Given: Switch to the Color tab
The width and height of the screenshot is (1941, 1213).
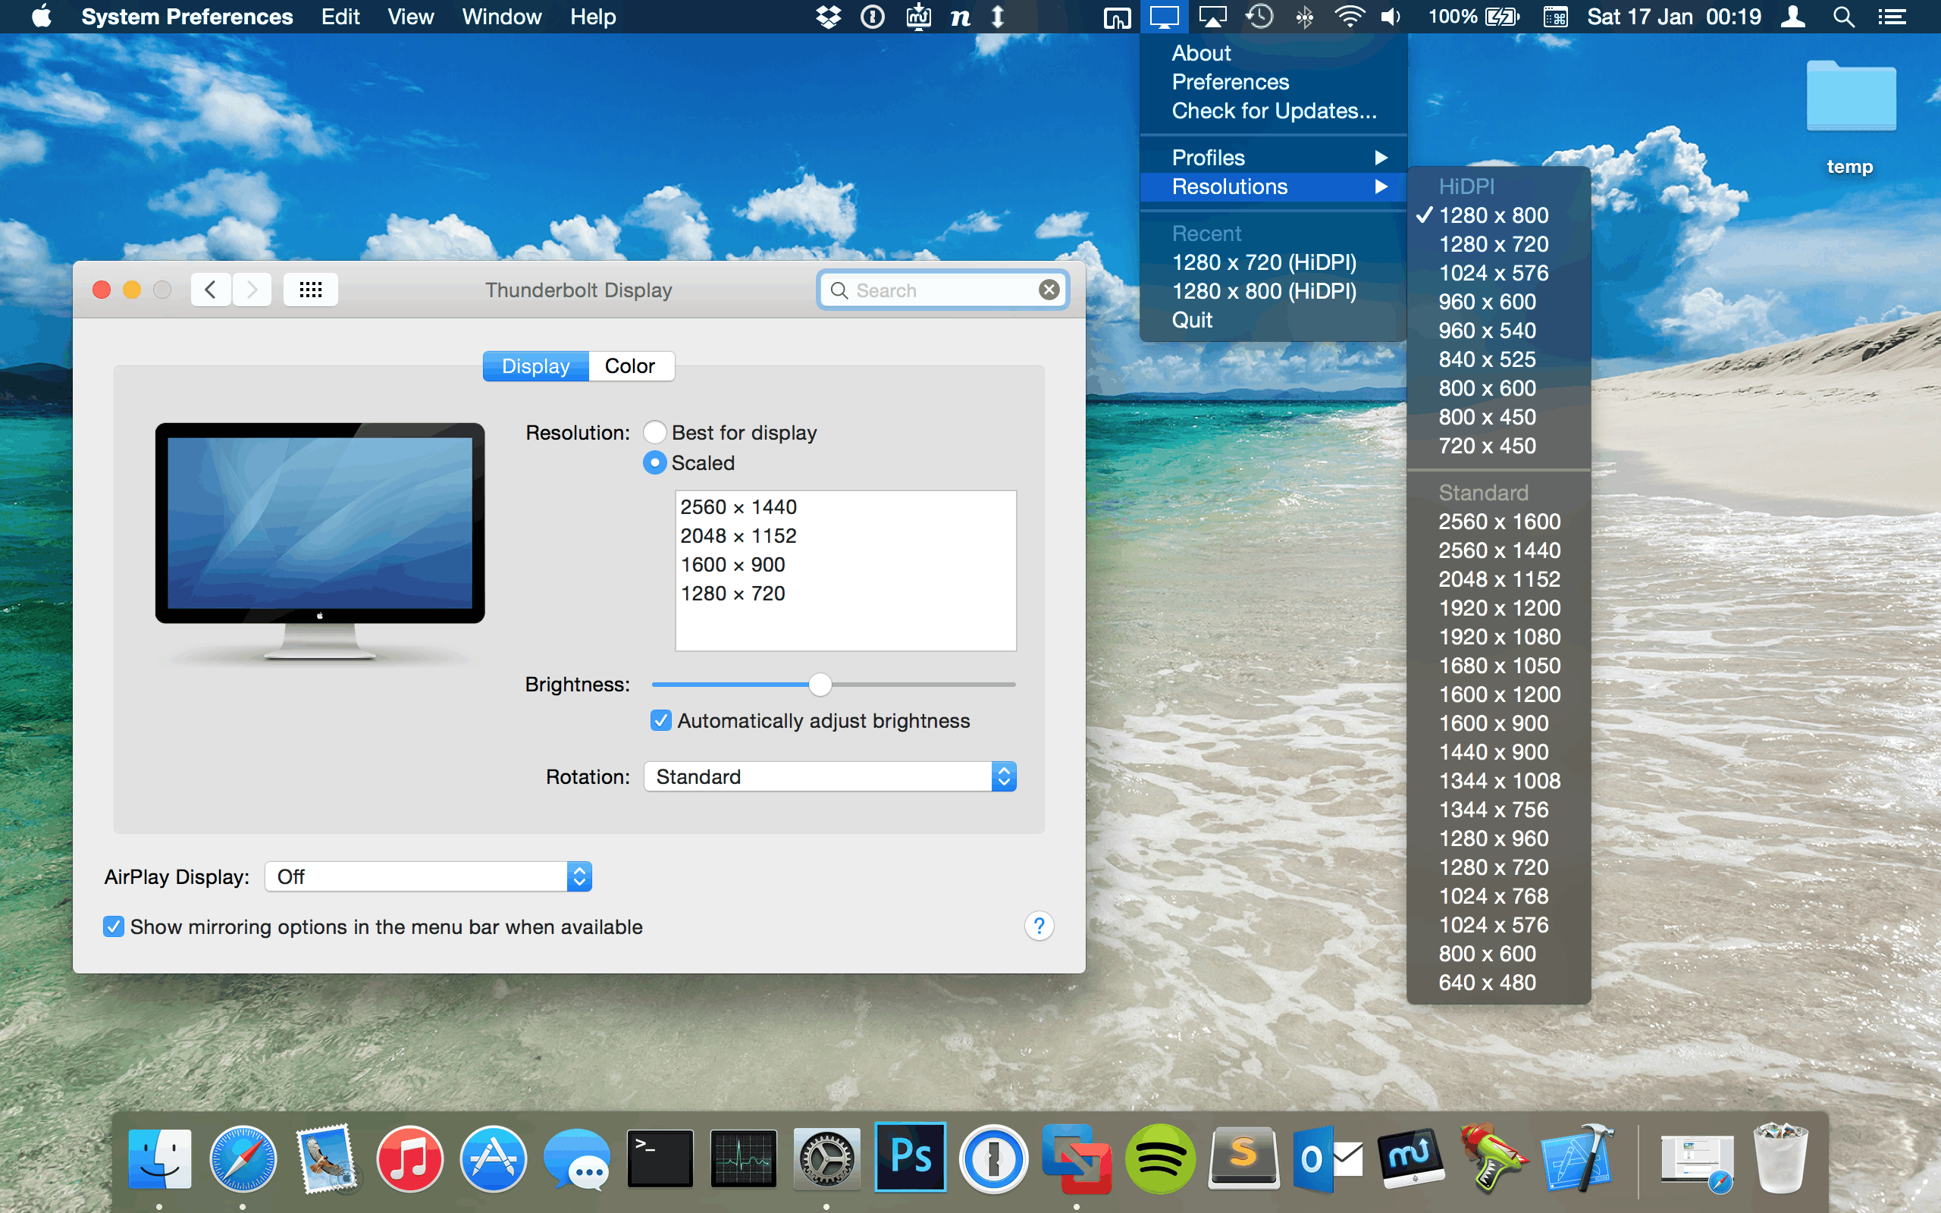Looking at the screenshot, I should 629,366.
